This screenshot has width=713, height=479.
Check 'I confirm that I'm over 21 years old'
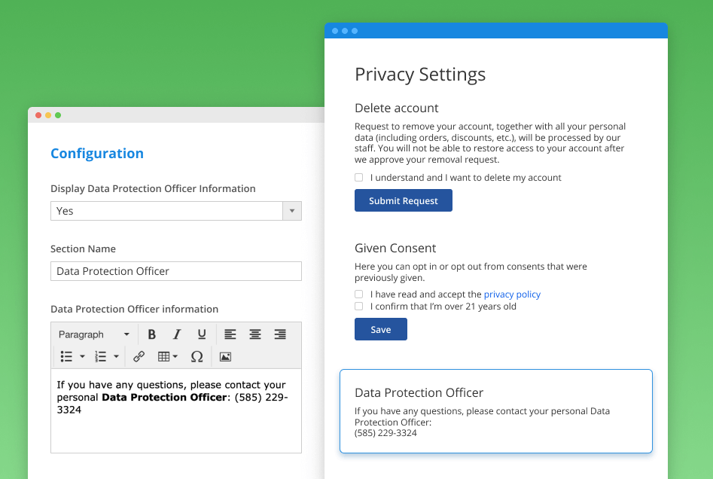click(359, 306)
